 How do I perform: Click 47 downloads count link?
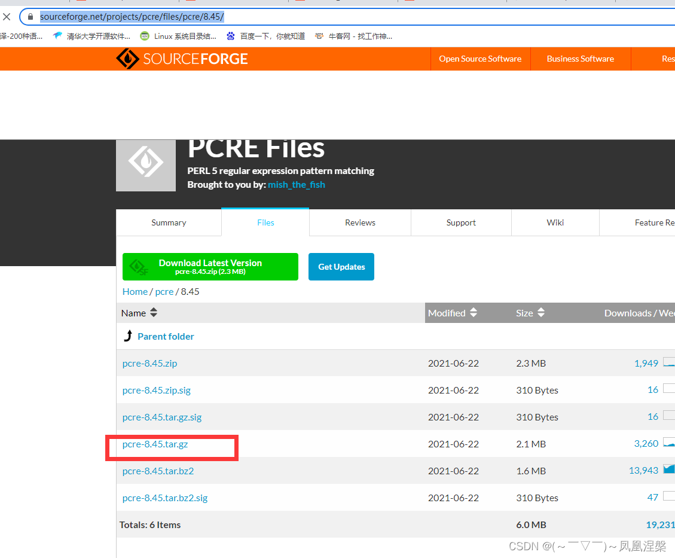click(653, 497)
